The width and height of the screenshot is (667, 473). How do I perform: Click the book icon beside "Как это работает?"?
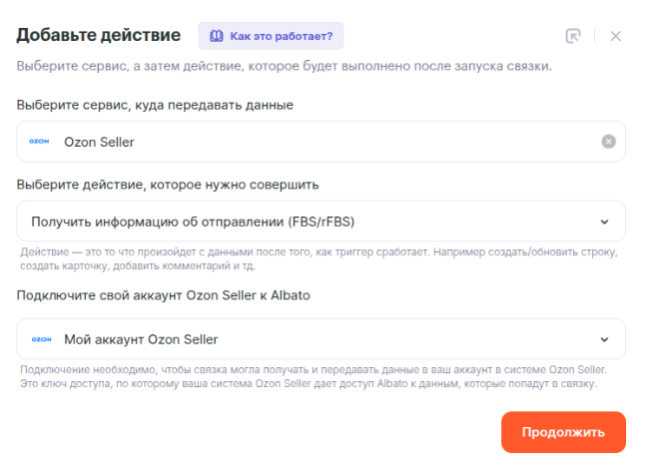[216, 36]
